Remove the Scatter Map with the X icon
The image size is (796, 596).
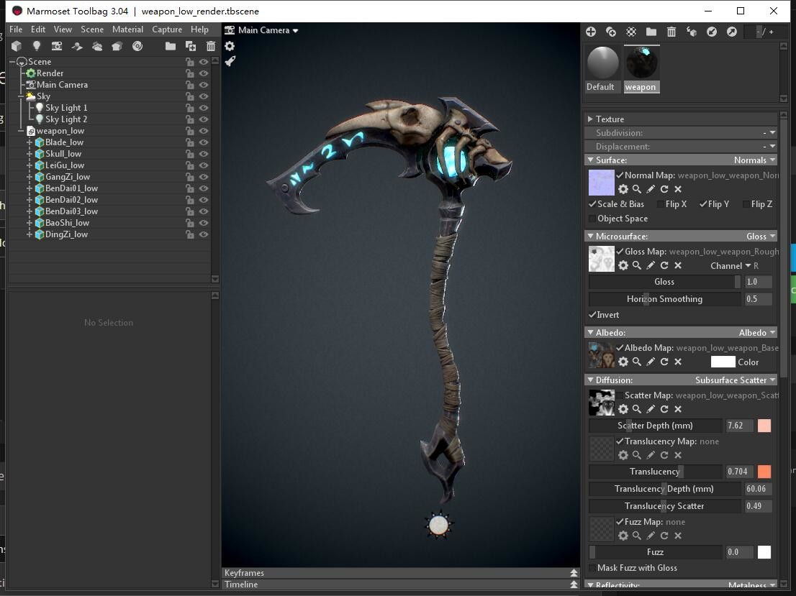(677, 409)
